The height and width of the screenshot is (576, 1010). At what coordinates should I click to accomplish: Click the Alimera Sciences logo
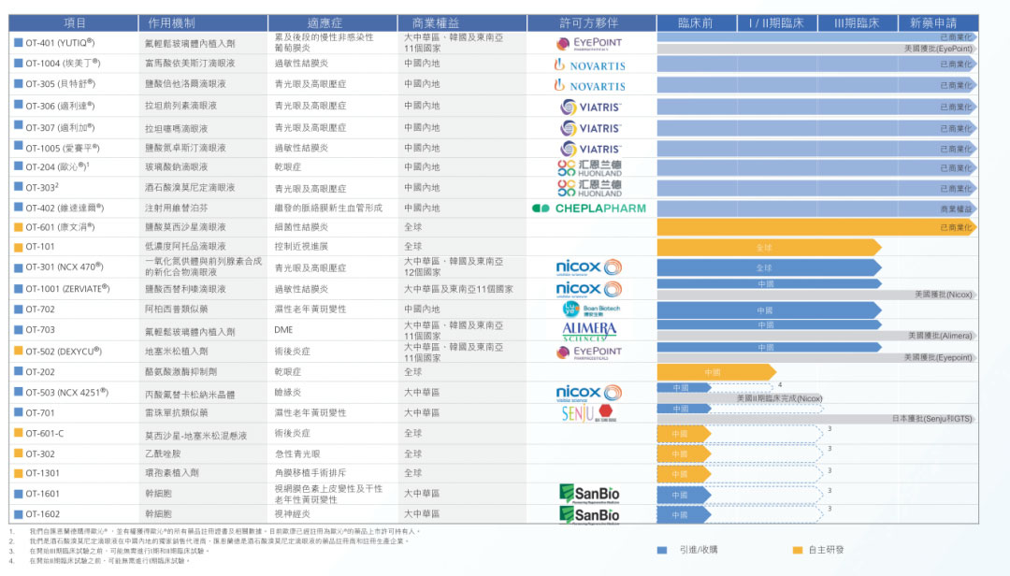click(589, 330)
